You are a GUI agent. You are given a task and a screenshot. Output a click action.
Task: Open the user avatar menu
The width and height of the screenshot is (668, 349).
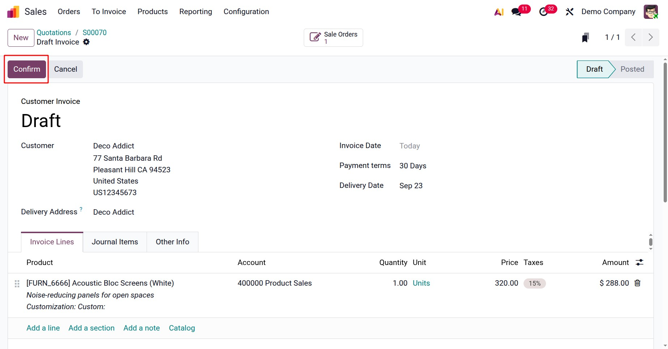651,12
